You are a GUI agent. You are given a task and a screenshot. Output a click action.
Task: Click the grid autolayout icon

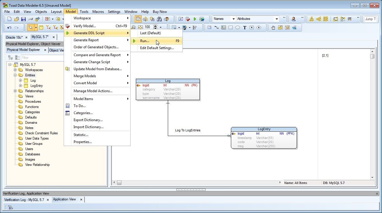pyautogui.click(x=325, y=19)
